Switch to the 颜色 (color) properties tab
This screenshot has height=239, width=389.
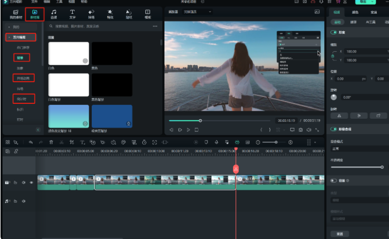point(356,12)
